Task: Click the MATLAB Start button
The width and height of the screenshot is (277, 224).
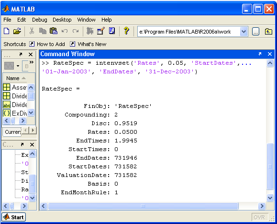Action: coord(13,217)
